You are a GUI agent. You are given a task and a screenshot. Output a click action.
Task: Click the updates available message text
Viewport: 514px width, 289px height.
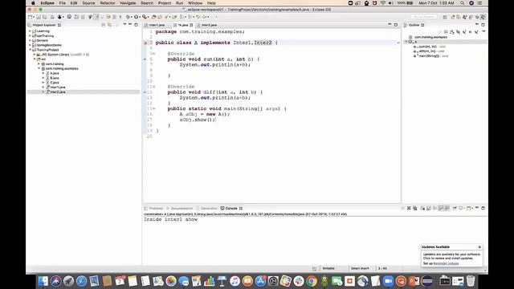click(451, 256)
